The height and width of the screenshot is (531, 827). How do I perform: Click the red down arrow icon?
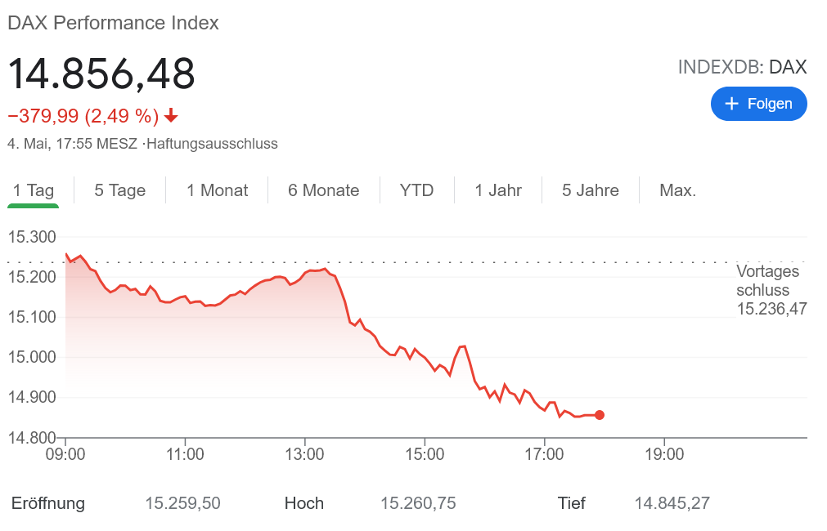tap(171, 116)
